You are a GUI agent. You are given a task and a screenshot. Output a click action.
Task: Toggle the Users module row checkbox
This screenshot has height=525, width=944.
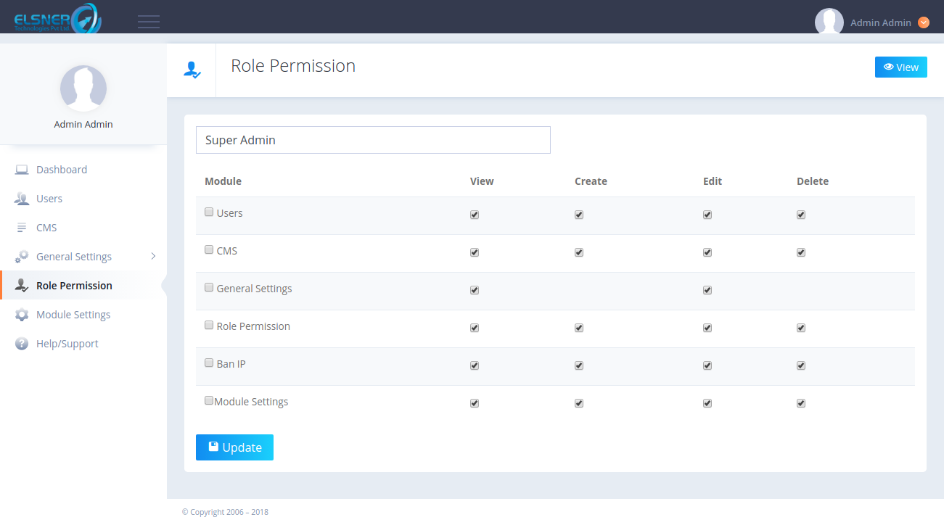point(209,212)
